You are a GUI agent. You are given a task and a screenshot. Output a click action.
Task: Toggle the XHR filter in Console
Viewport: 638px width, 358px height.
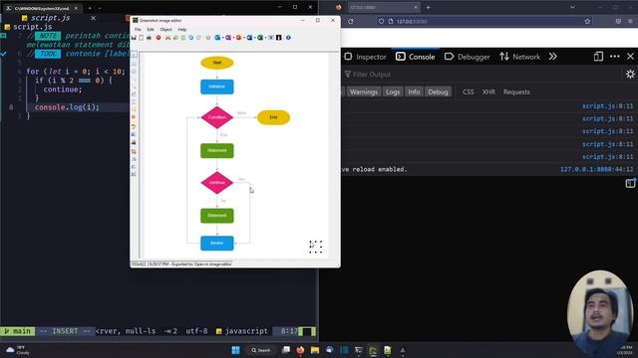488,92
